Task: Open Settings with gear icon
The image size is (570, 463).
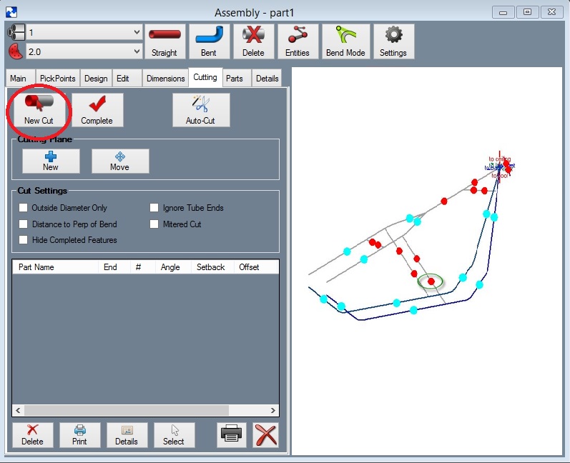Action: (x=393, y=41)
